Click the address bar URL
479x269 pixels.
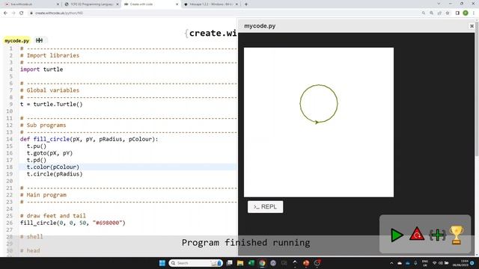pos(59,13)
